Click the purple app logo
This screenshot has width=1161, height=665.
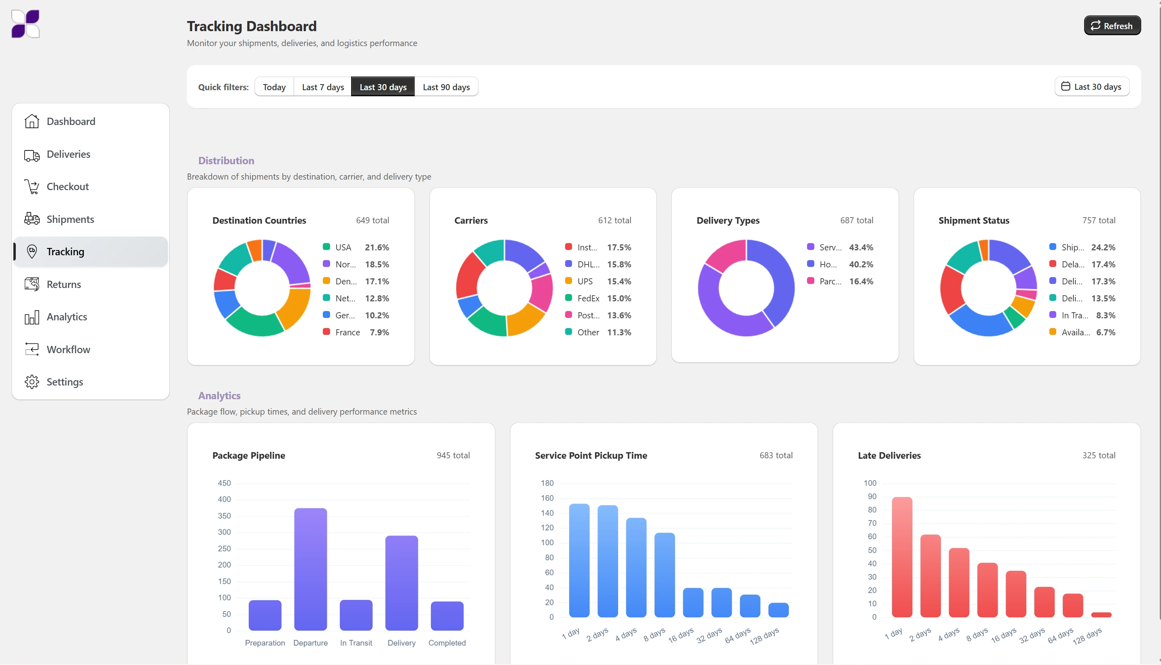(x=25, y=24)
